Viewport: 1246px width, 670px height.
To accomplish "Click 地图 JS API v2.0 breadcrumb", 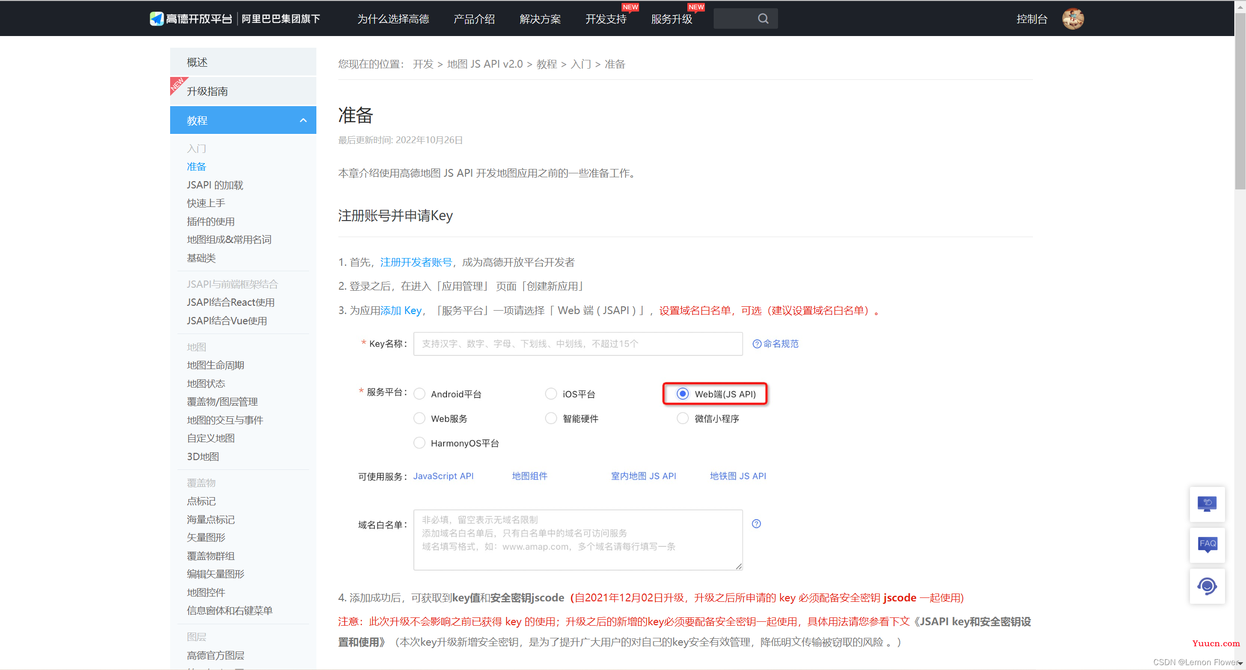I will click(485, 64).
